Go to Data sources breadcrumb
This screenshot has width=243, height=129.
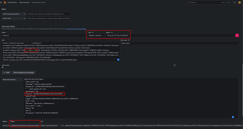coord(24,2)
